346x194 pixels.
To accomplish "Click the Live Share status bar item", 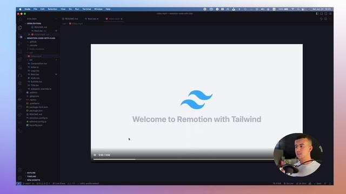I will coord(59,183).
